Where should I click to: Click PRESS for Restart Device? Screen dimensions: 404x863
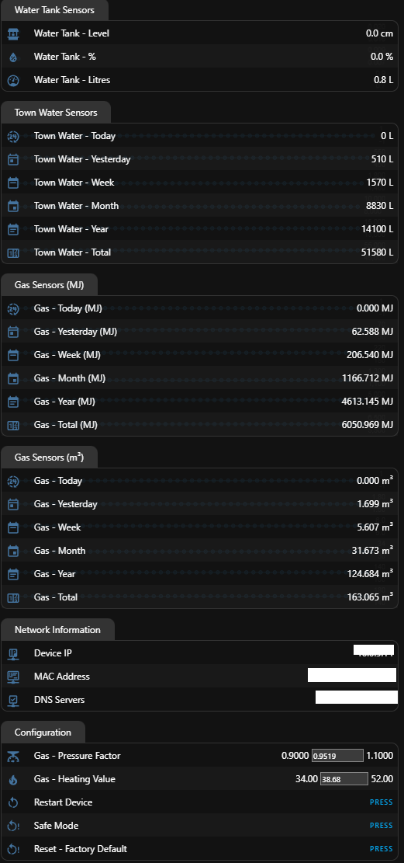(381, 802)
